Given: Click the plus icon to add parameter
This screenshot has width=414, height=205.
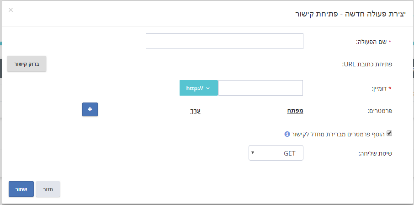Looking at the screenshot, I should tap(90, 109).
